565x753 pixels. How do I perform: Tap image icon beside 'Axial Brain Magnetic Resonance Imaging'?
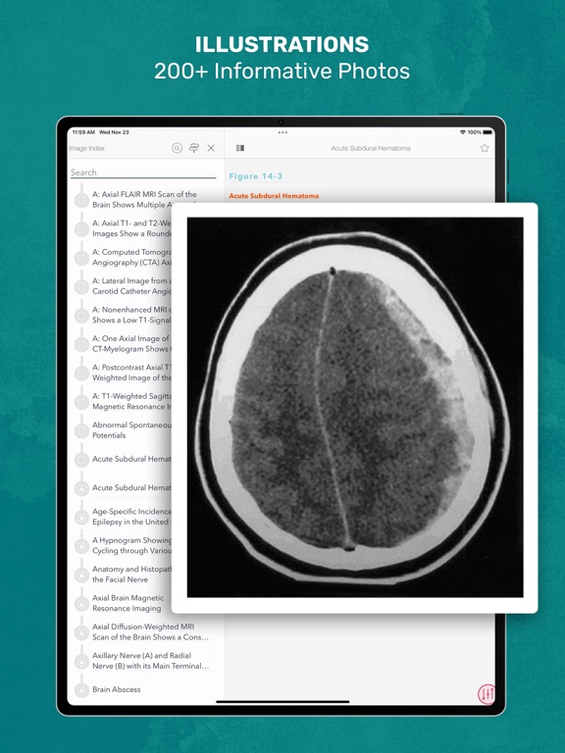click(x=81, y=603)
